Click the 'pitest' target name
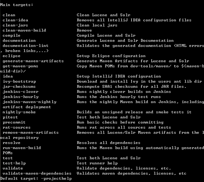 tap(10, 117)
